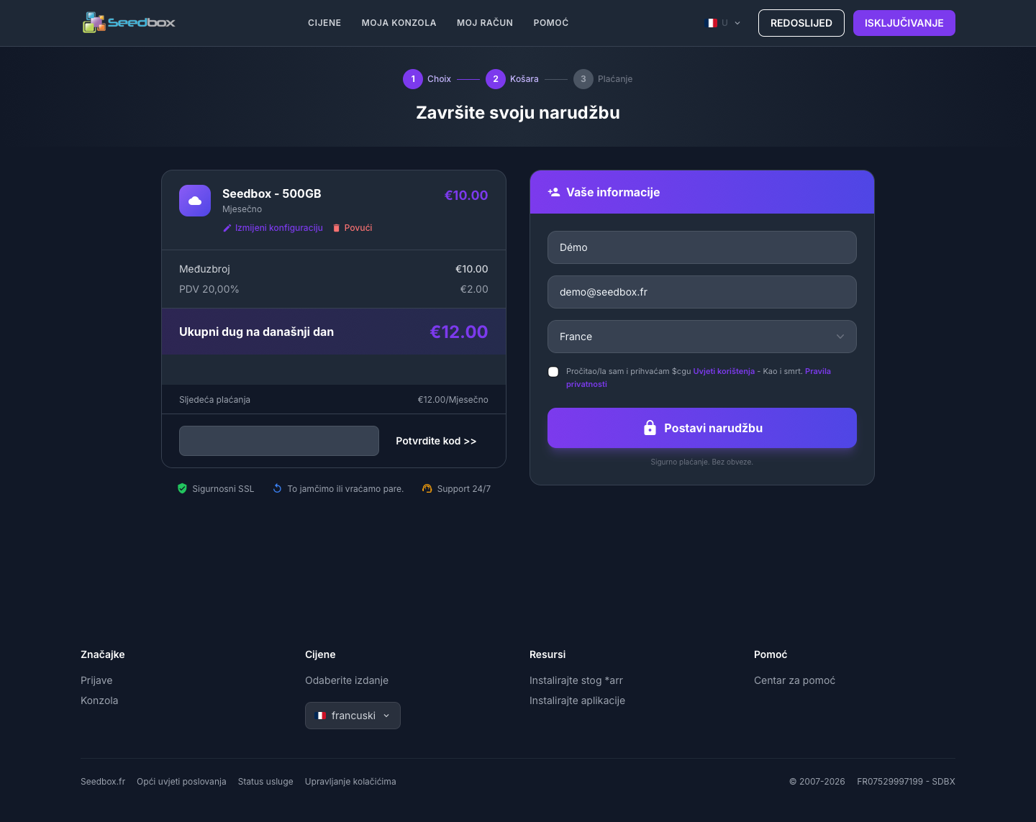Viewport: 1036px width, 822px height.
Task: Click the Sljedeća plaćanja label
Action: click(214, 400)
